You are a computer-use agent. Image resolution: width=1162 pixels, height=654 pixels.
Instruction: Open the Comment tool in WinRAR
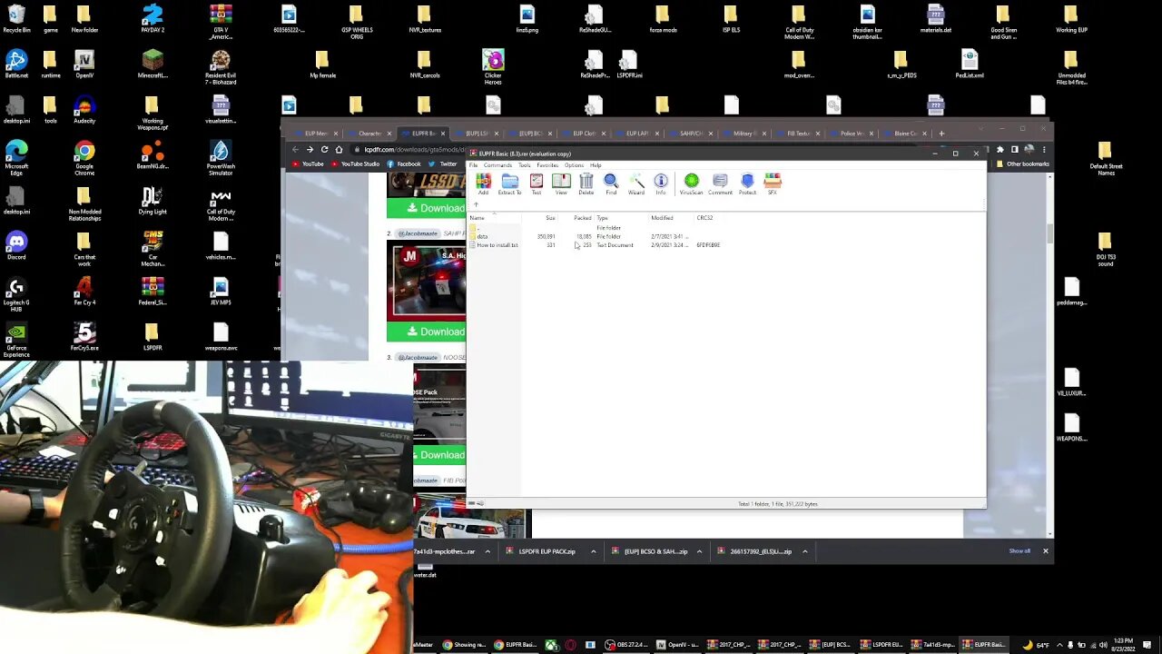720,184
